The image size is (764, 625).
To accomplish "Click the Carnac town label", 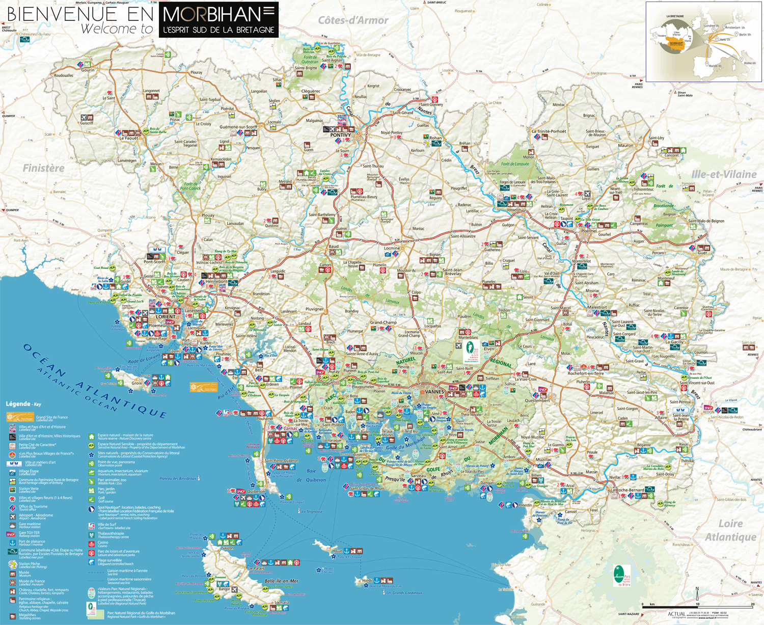I will coord(290,428).
